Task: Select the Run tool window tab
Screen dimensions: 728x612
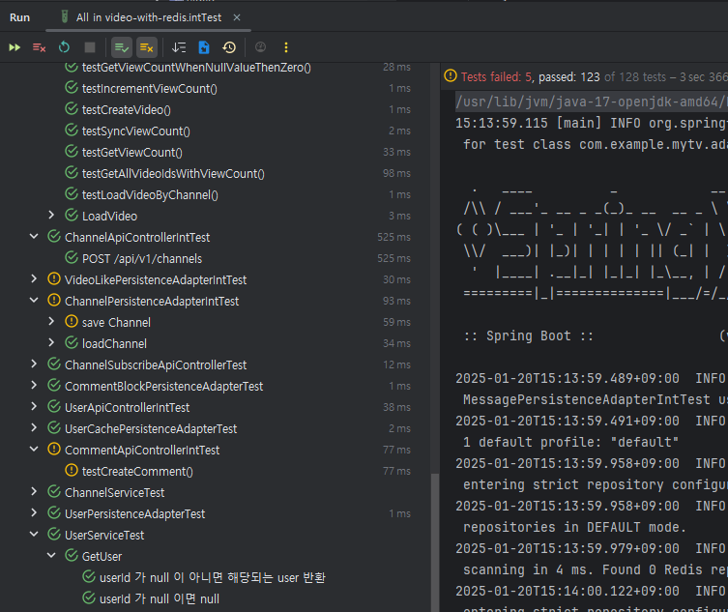Action: pyautogui.click(x=20, y=17)
